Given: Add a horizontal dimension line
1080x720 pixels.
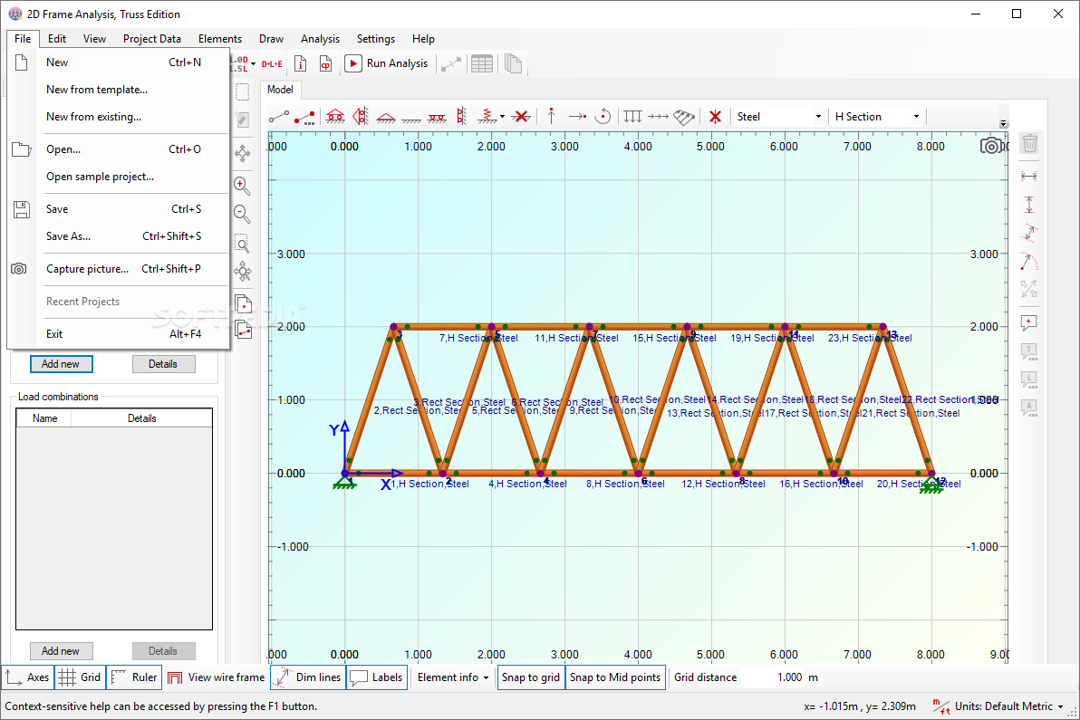Looking at the screenshot, I should click(1029, 177).
